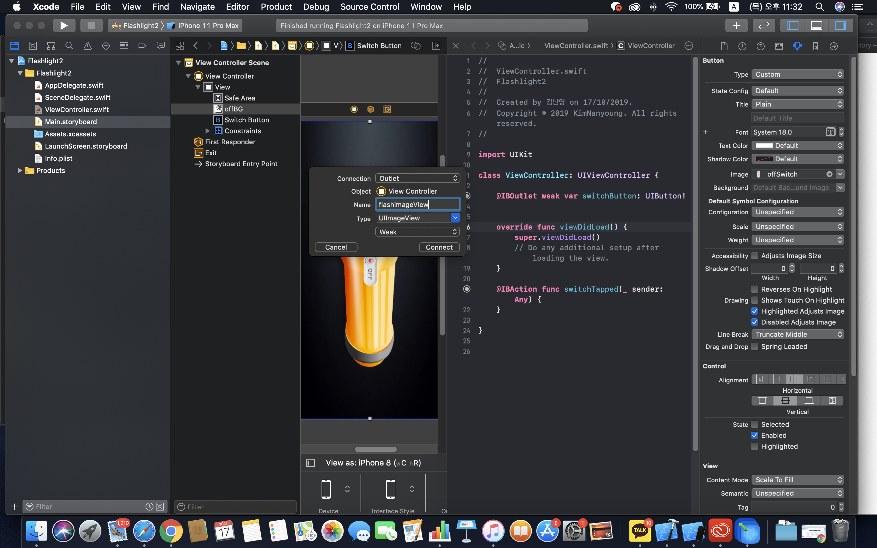Show the Attributes inspector icon

click(797, 46)
